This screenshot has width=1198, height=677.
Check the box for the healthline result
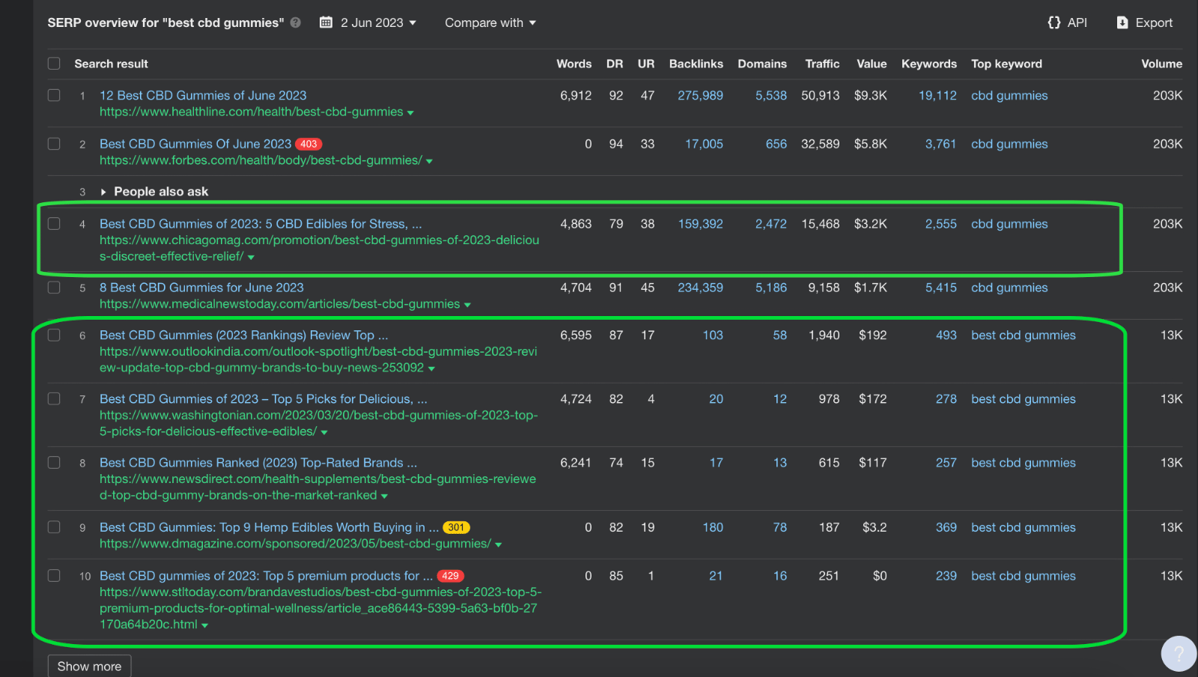click(x=54, y=95)
